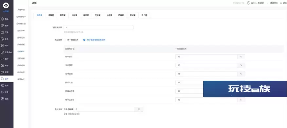Open 奖励设置 in the submenu

[x=21, y=44]
